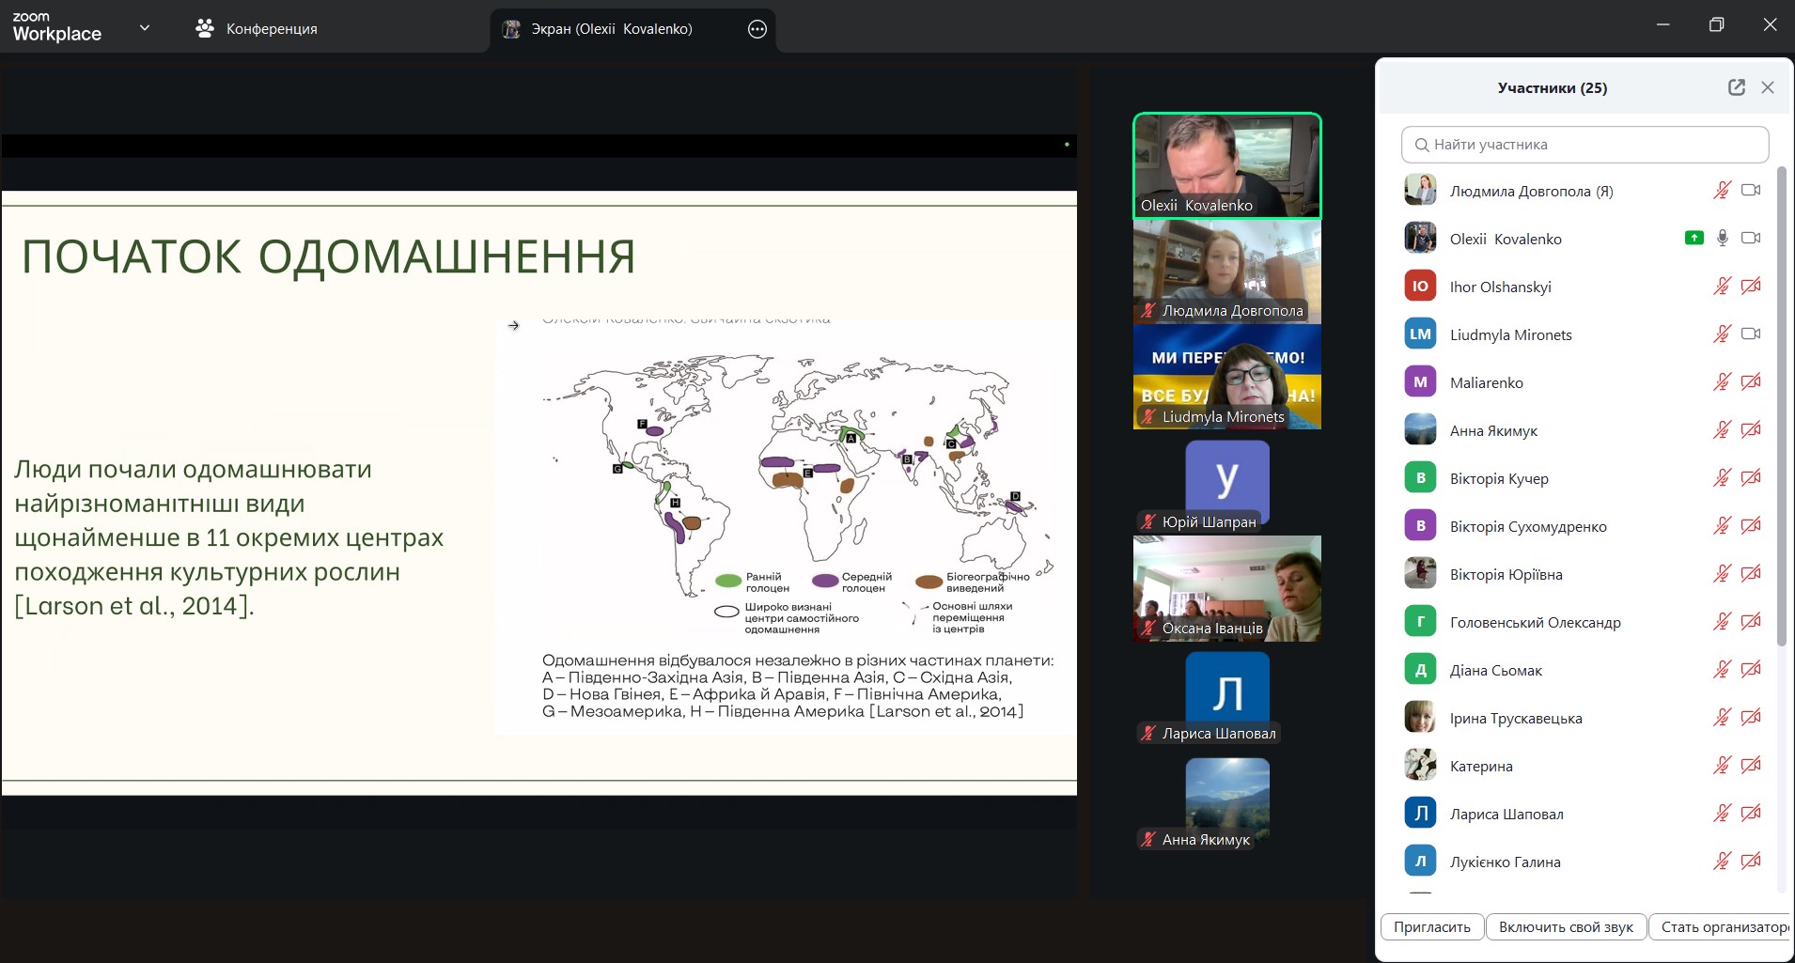
Task: Click the participants list scrollbar
Action: (1781, 406)
